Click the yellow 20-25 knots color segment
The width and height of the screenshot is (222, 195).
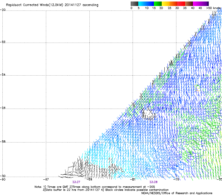click(166, 4)
